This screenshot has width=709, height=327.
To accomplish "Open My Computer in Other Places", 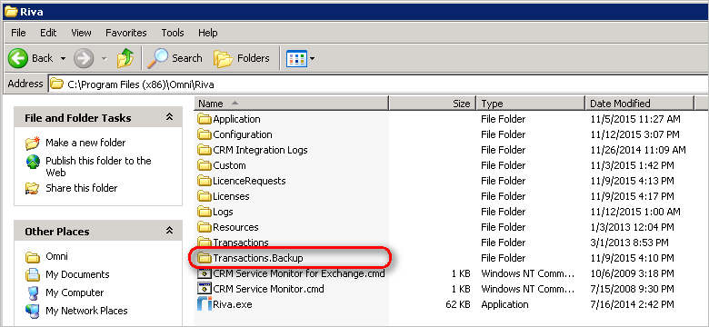I will pos(75,292).
